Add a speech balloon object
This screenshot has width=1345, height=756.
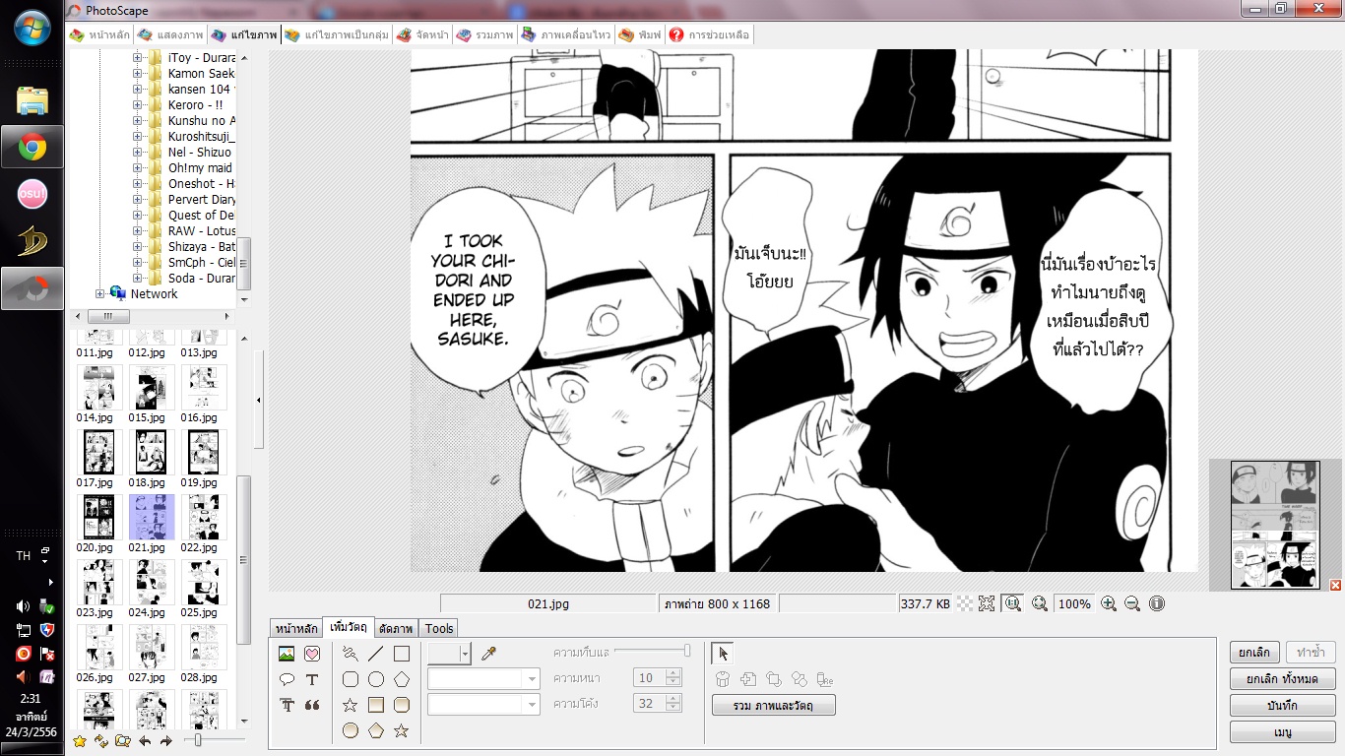(287, 679)
